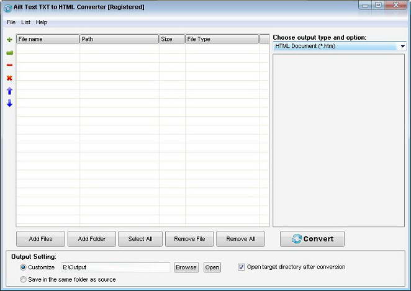Screen dimensions: 411x291
Task: Sort by Size column header
Action: point(172,39)
